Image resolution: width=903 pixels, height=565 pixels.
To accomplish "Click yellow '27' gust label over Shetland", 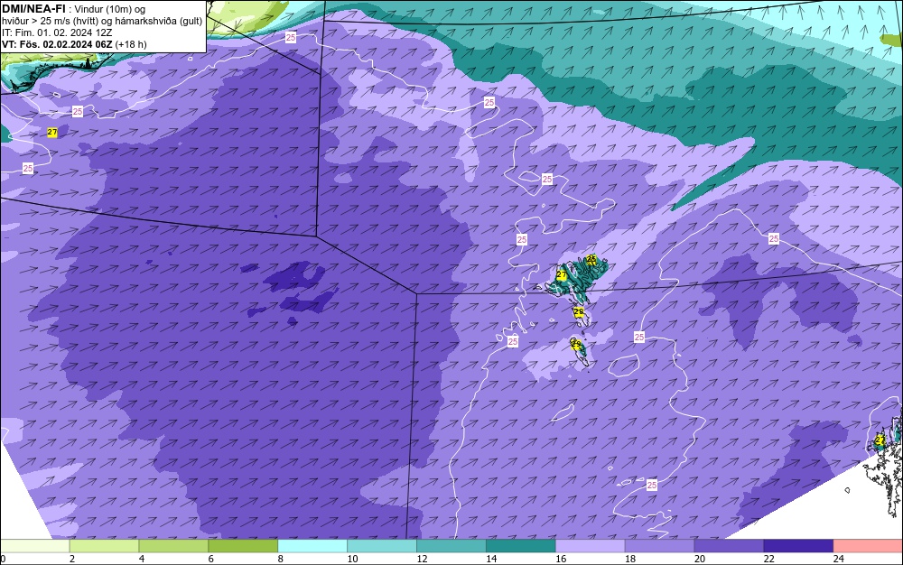I will pos(880,440).
